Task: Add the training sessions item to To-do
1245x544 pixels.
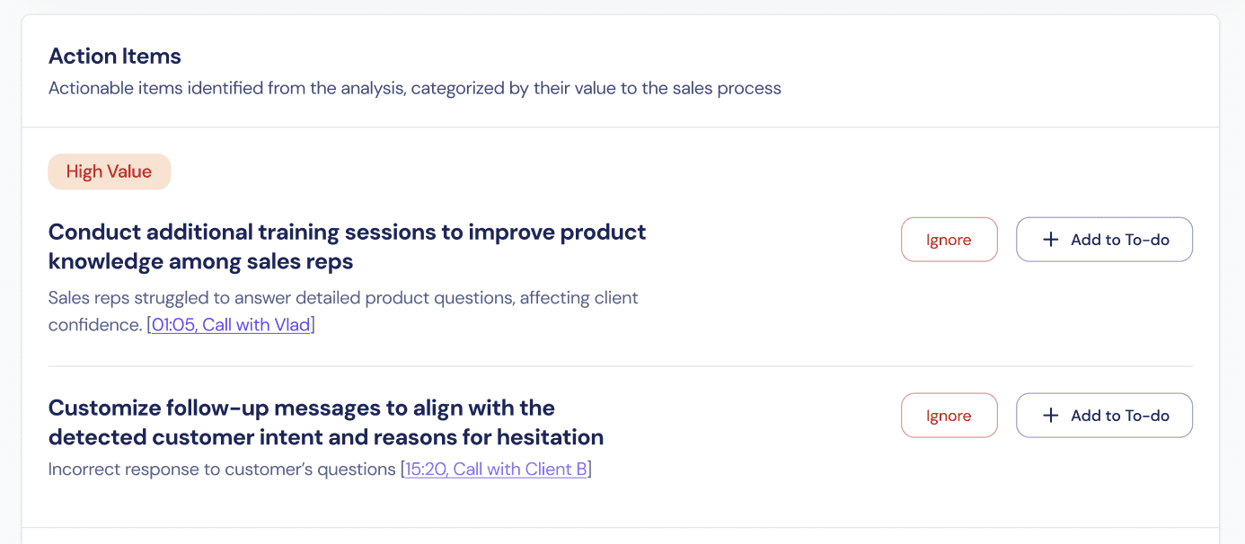Action: pos(1104,240)
